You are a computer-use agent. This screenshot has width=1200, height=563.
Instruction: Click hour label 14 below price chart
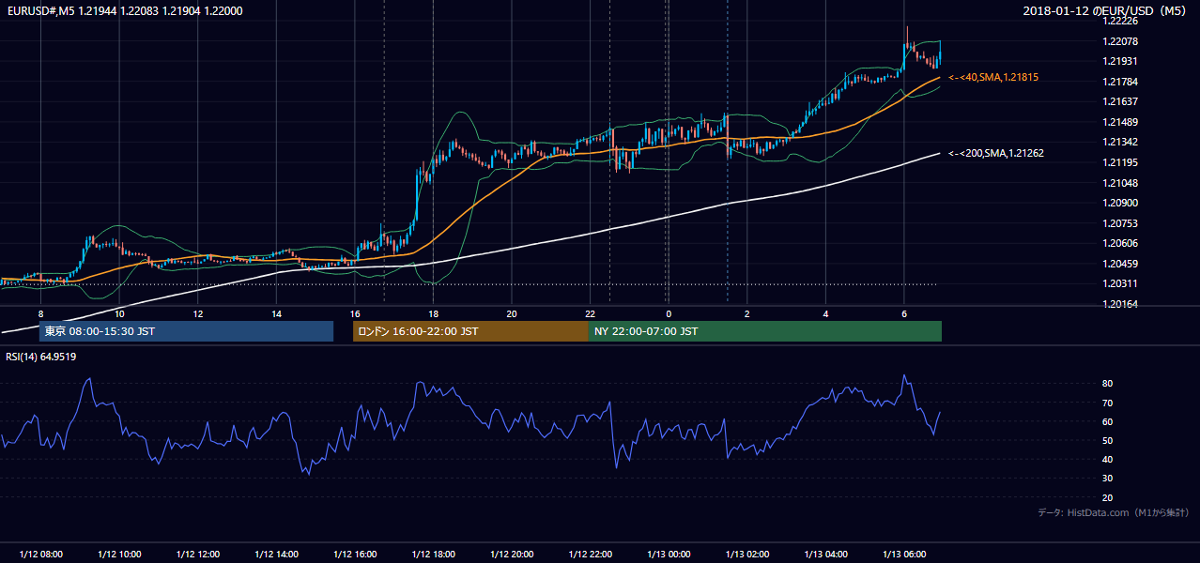[x=276, y=313]
